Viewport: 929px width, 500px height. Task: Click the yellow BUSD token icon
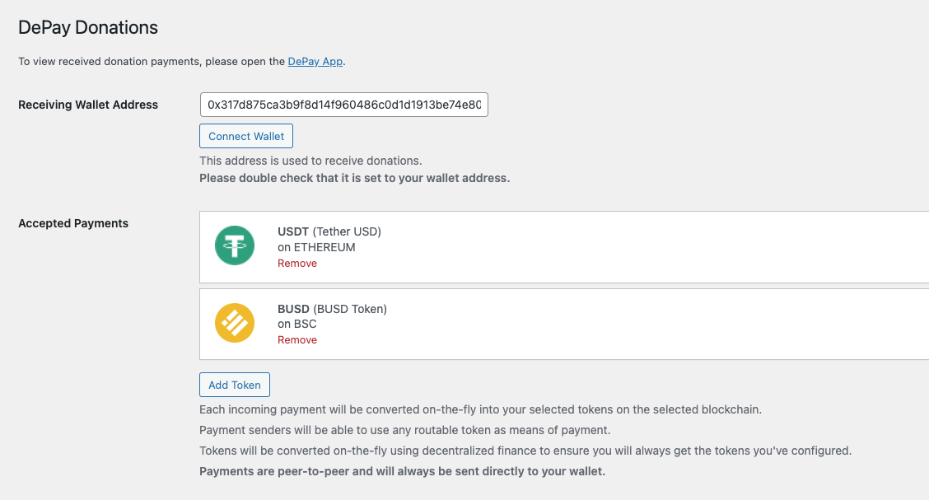(x=235, y=323)
